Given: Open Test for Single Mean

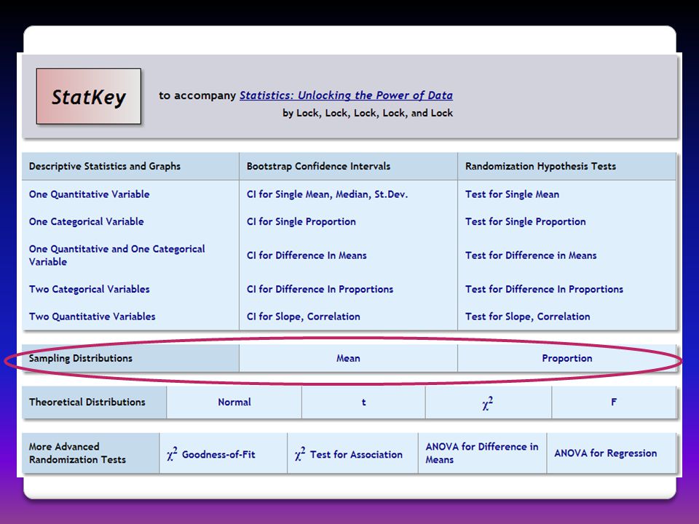Looking at the screenshot, I should (512, 194).
